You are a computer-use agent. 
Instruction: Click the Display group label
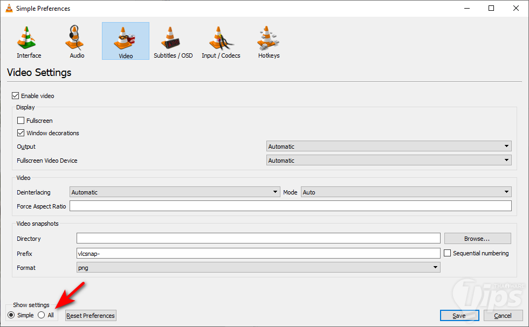pos(25,107)
